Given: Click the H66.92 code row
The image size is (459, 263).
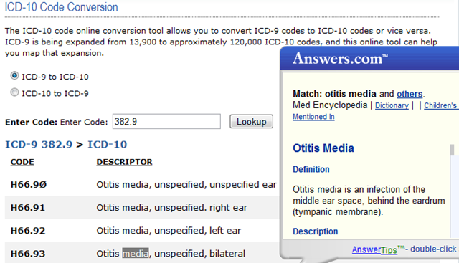Looking at the screenshot, I should 142,231.
